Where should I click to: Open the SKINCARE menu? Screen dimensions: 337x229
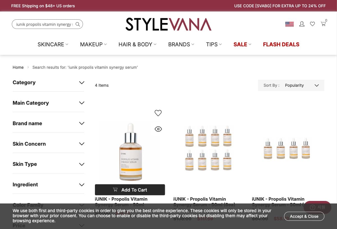point(53,44)
